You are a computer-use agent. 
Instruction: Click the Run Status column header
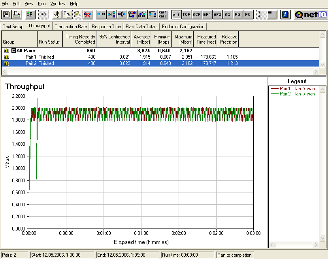click(50, 39)
